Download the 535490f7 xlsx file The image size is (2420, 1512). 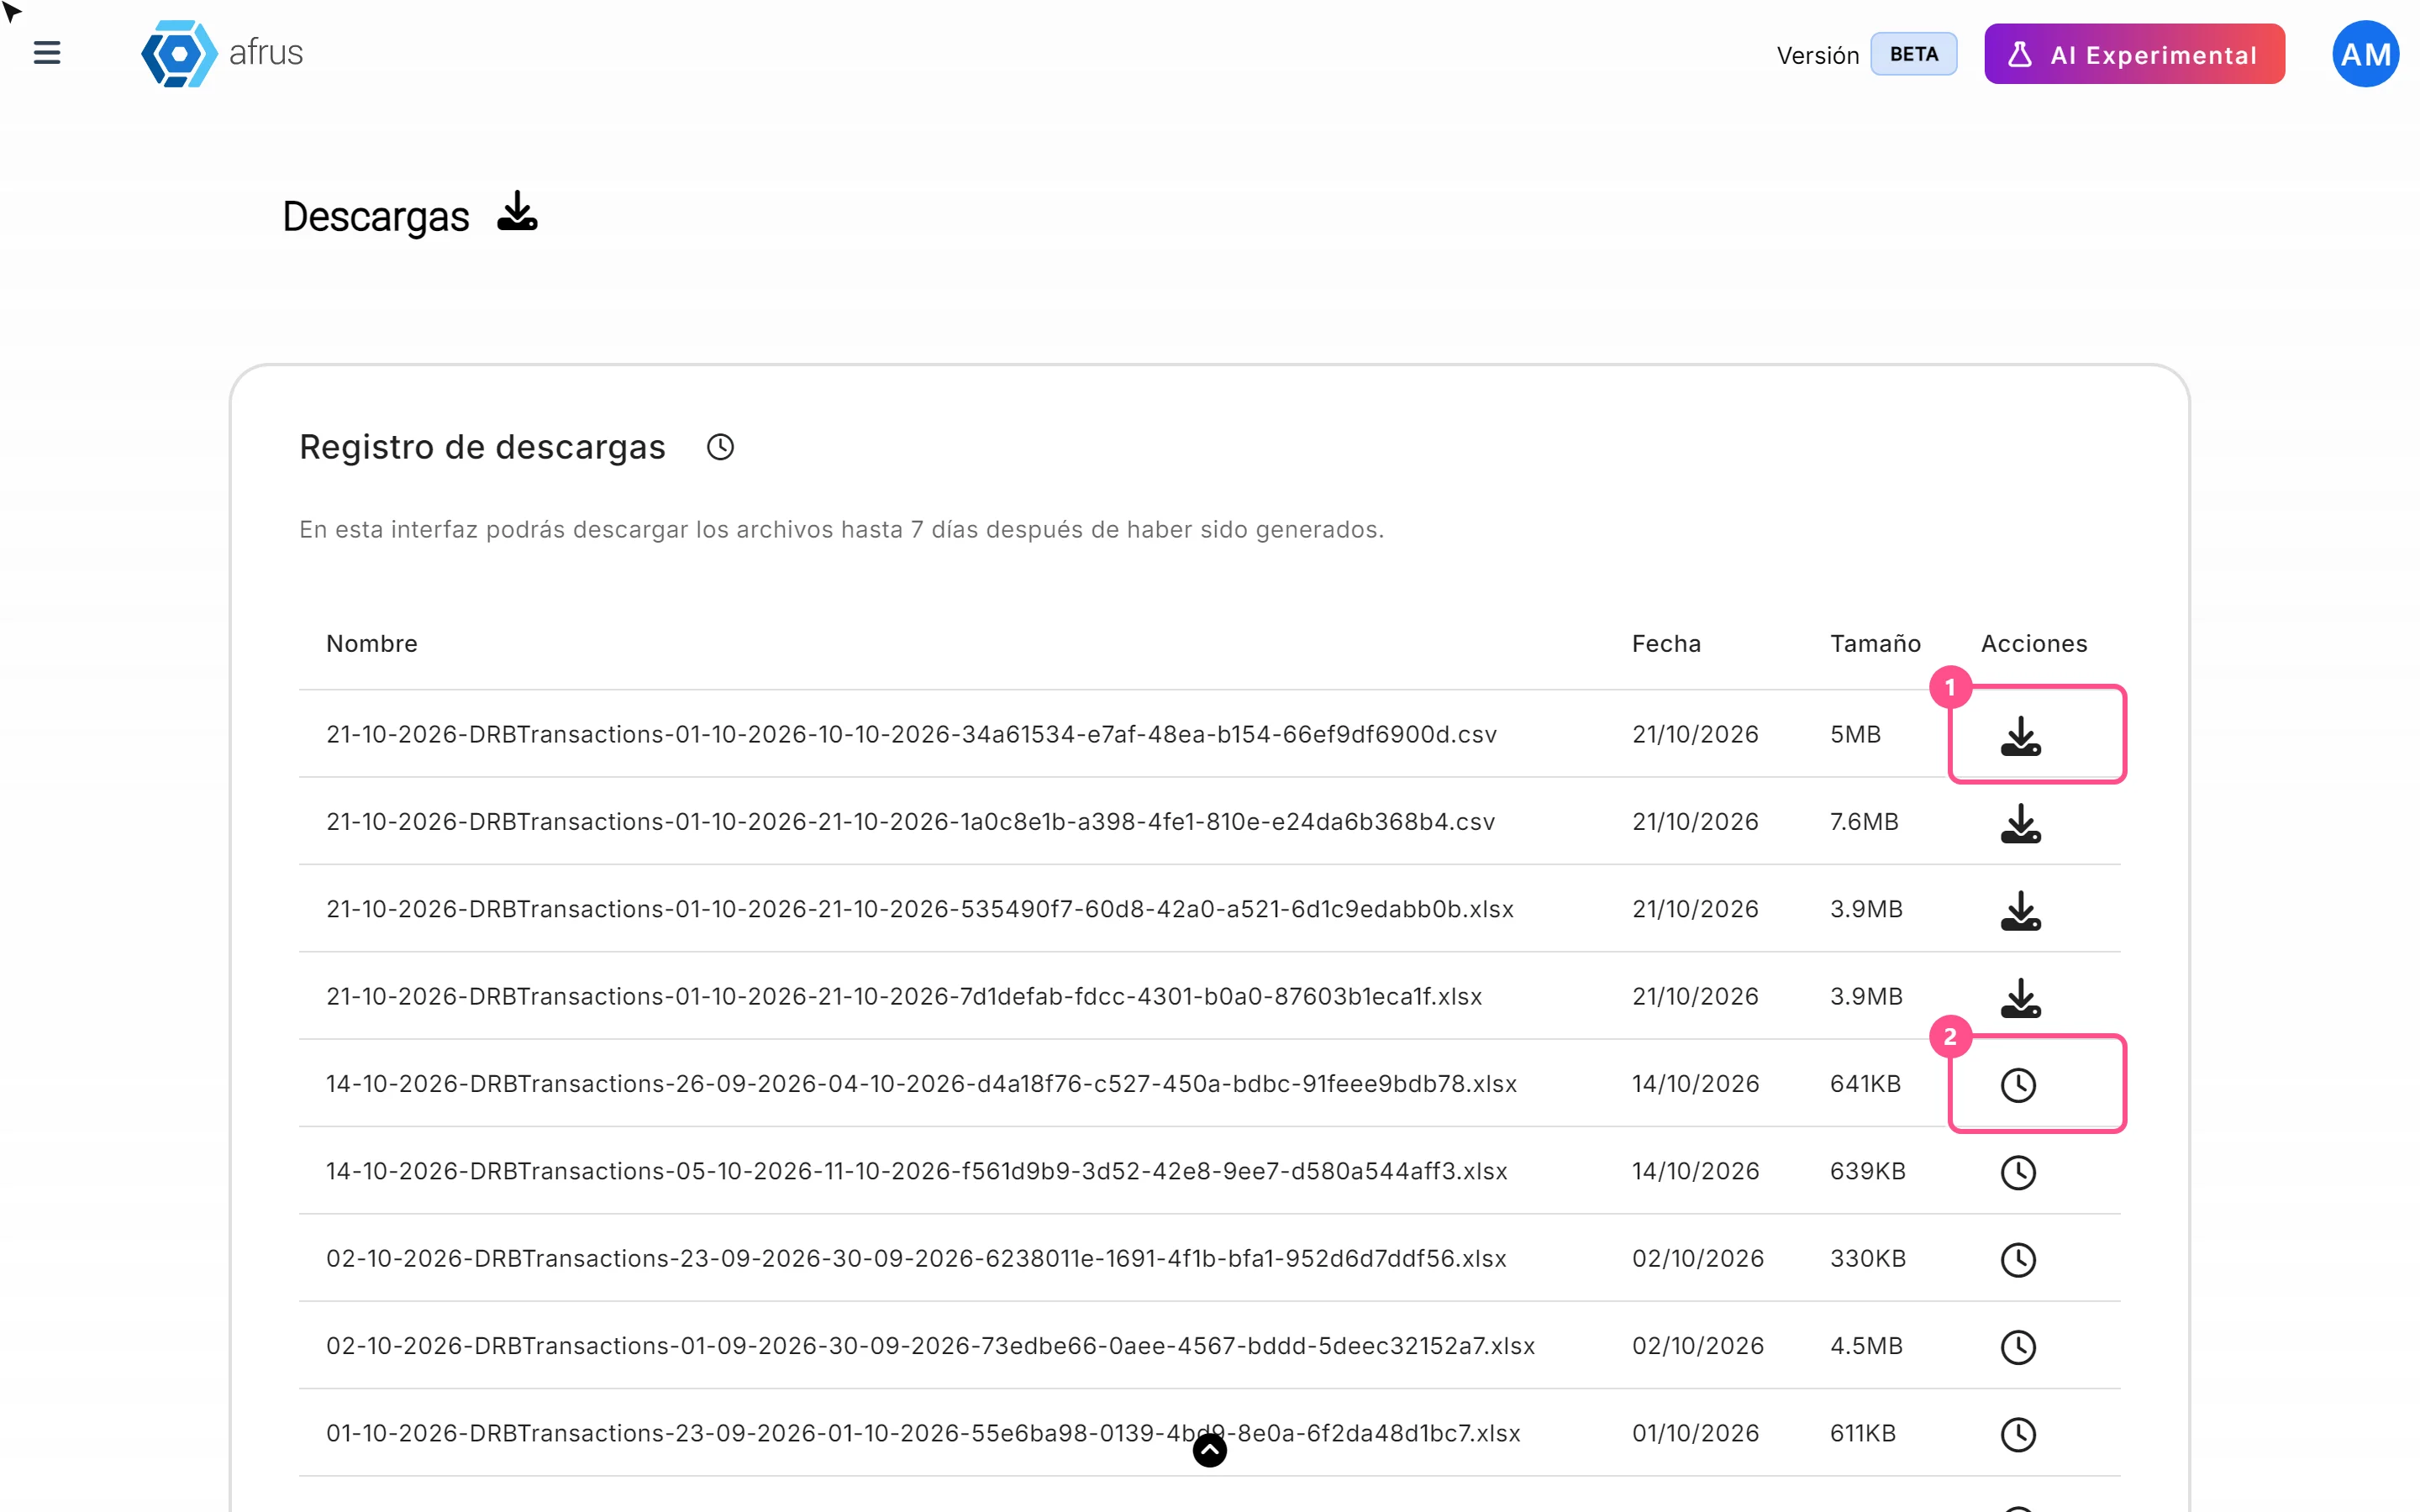click(x=2020, y=910)
